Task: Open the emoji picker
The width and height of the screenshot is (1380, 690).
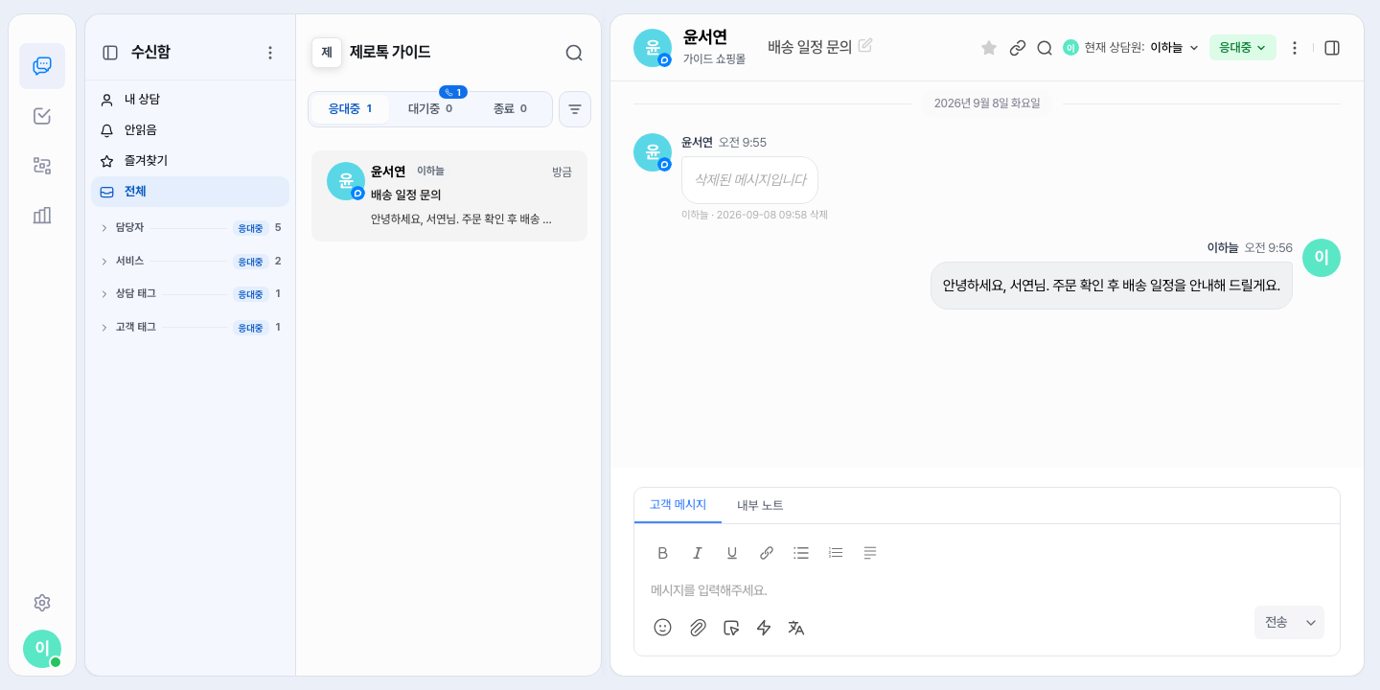Action: point(662,628)
